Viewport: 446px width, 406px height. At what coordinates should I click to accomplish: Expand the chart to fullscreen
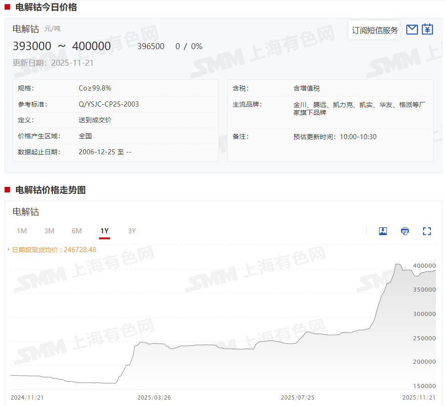[427, 231]
